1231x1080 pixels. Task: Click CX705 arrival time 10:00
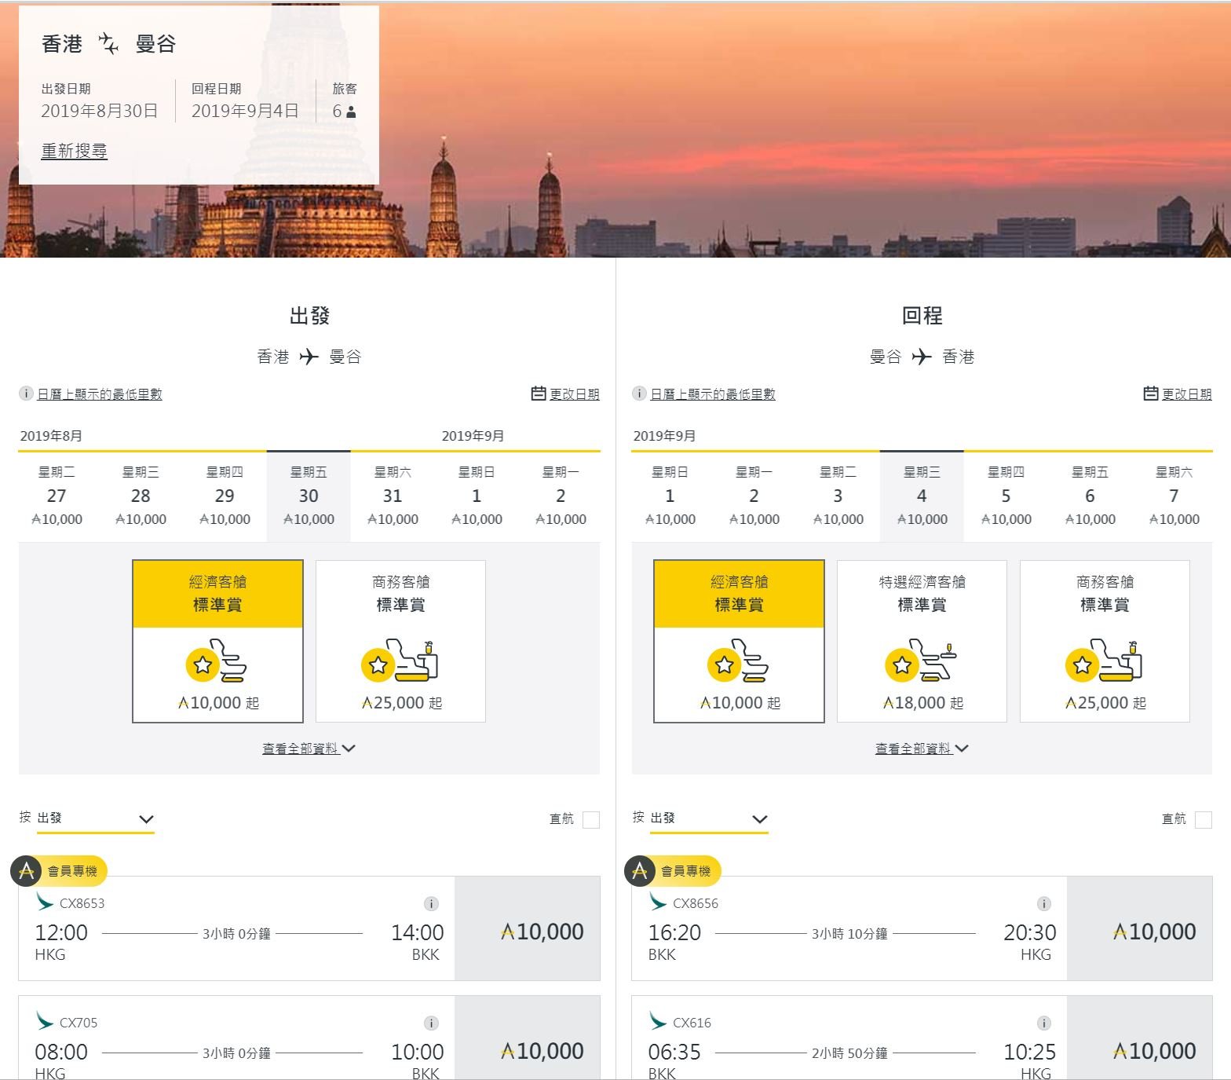pos(418,1052)
